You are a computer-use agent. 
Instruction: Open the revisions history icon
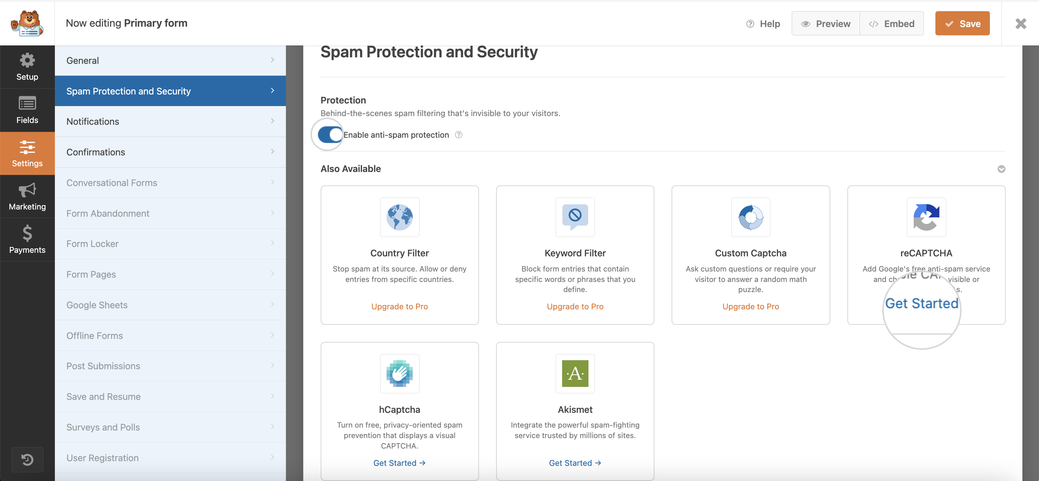[x=27, y=459]
